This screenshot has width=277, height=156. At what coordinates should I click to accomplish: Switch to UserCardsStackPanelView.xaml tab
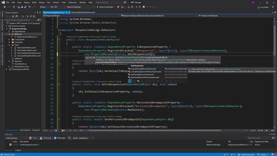click(83, 13)
